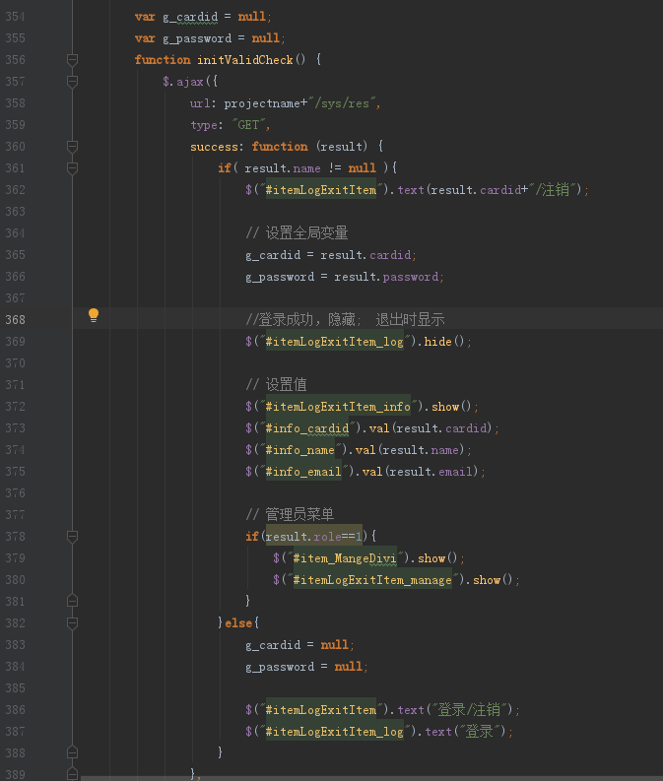Screen dimensions: 663x781
Task: Click the "/注销" string on line 362
Action: pyautogui.click(x=553, y=190)
